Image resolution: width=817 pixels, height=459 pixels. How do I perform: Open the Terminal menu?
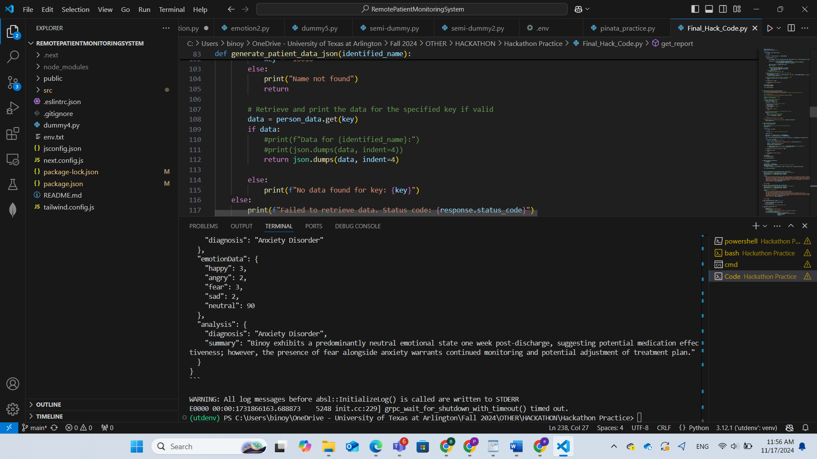click(171, 9)
